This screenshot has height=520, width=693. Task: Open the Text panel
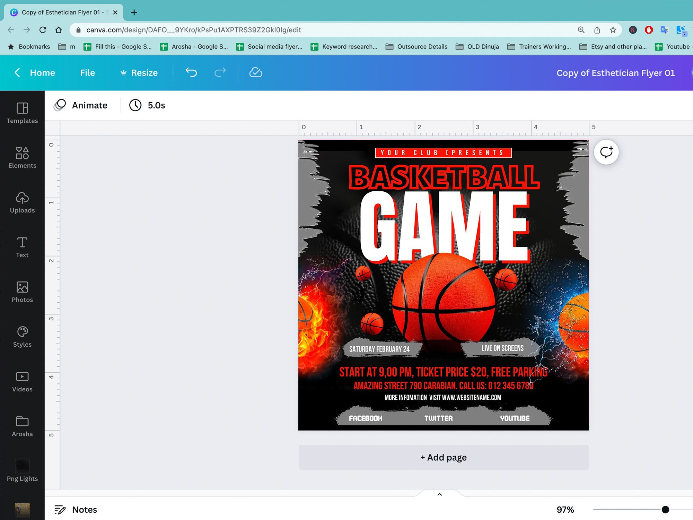(22, 247)
